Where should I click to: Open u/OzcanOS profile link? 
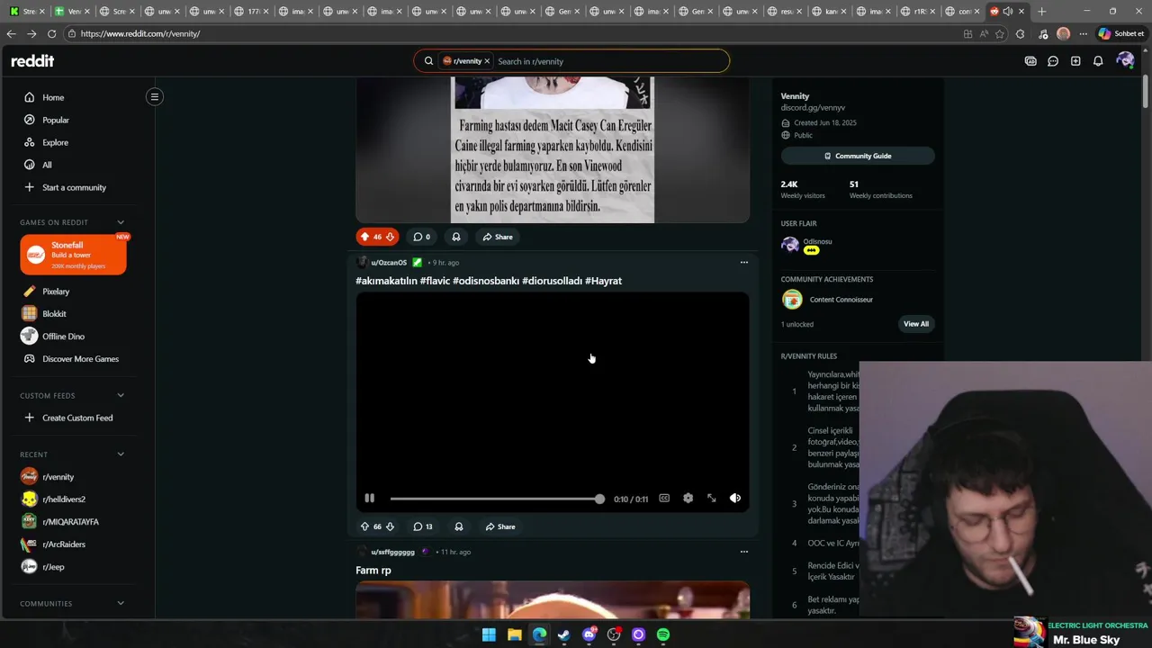tap(389, 263)
